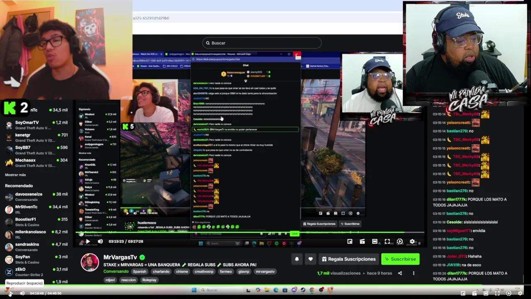Open outer player settings gear at bottom right
This screenshot has height=299, width=531.
coord(520,293)
